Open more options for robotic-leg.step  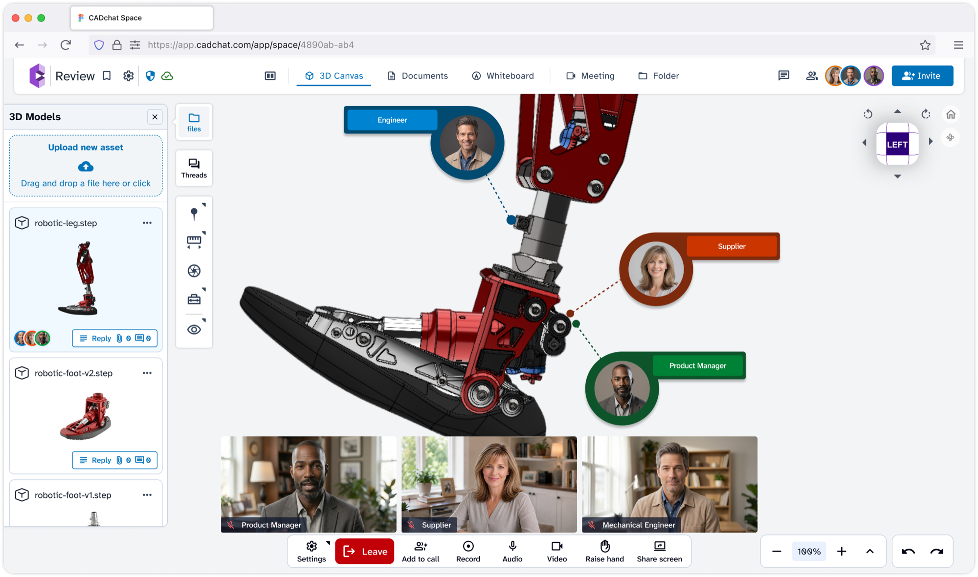(147, 223)
